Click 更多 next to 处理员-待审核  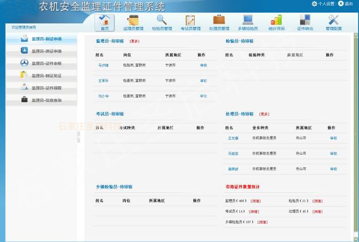[264, 114]
